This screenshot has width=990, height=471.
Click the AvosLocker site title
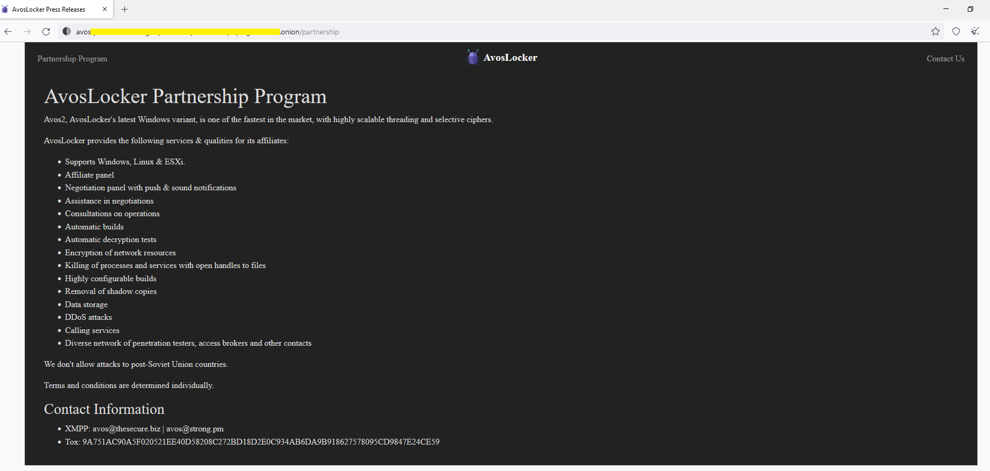510,58
